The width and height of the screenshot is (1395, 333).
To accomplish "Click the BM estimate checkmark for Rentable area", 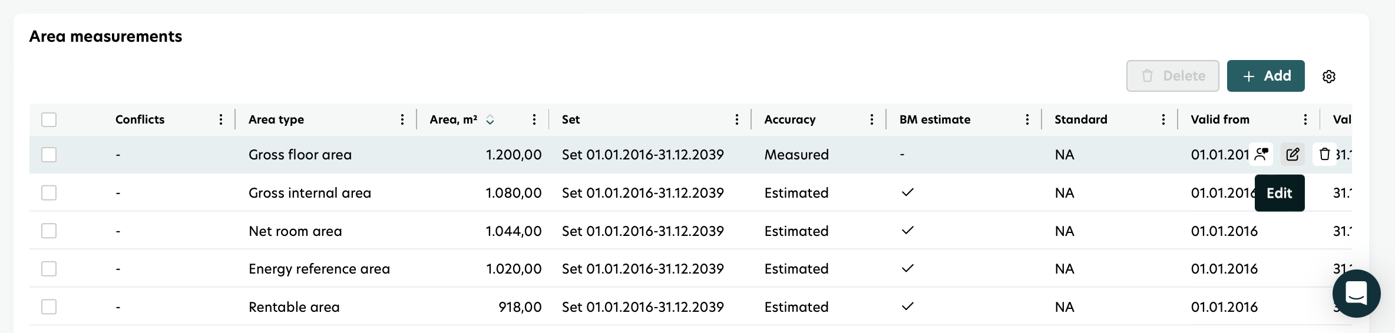I will [908, 306].
